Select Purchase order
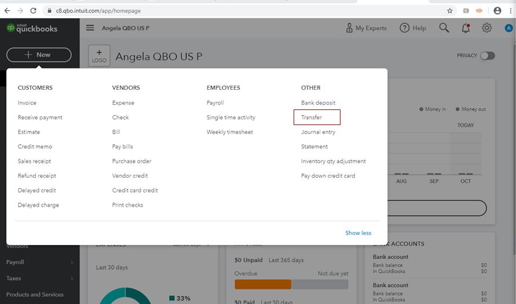 [x=131, y=161]
